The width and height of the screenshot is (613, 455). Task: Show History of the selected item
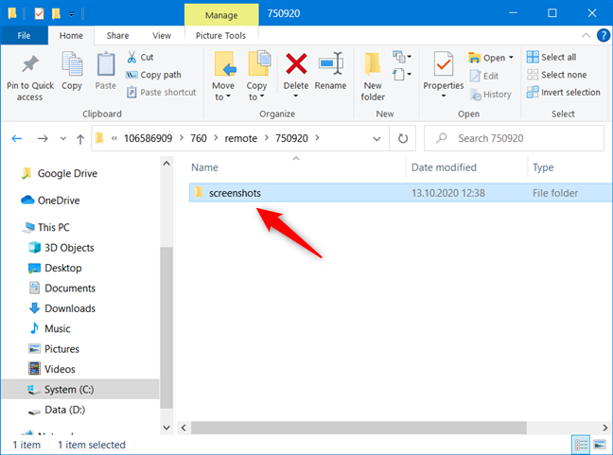coord(491,95)
